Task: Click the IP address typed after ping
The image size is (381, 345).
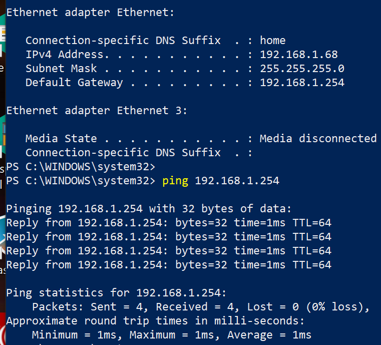Action: (x=237, y=181)
